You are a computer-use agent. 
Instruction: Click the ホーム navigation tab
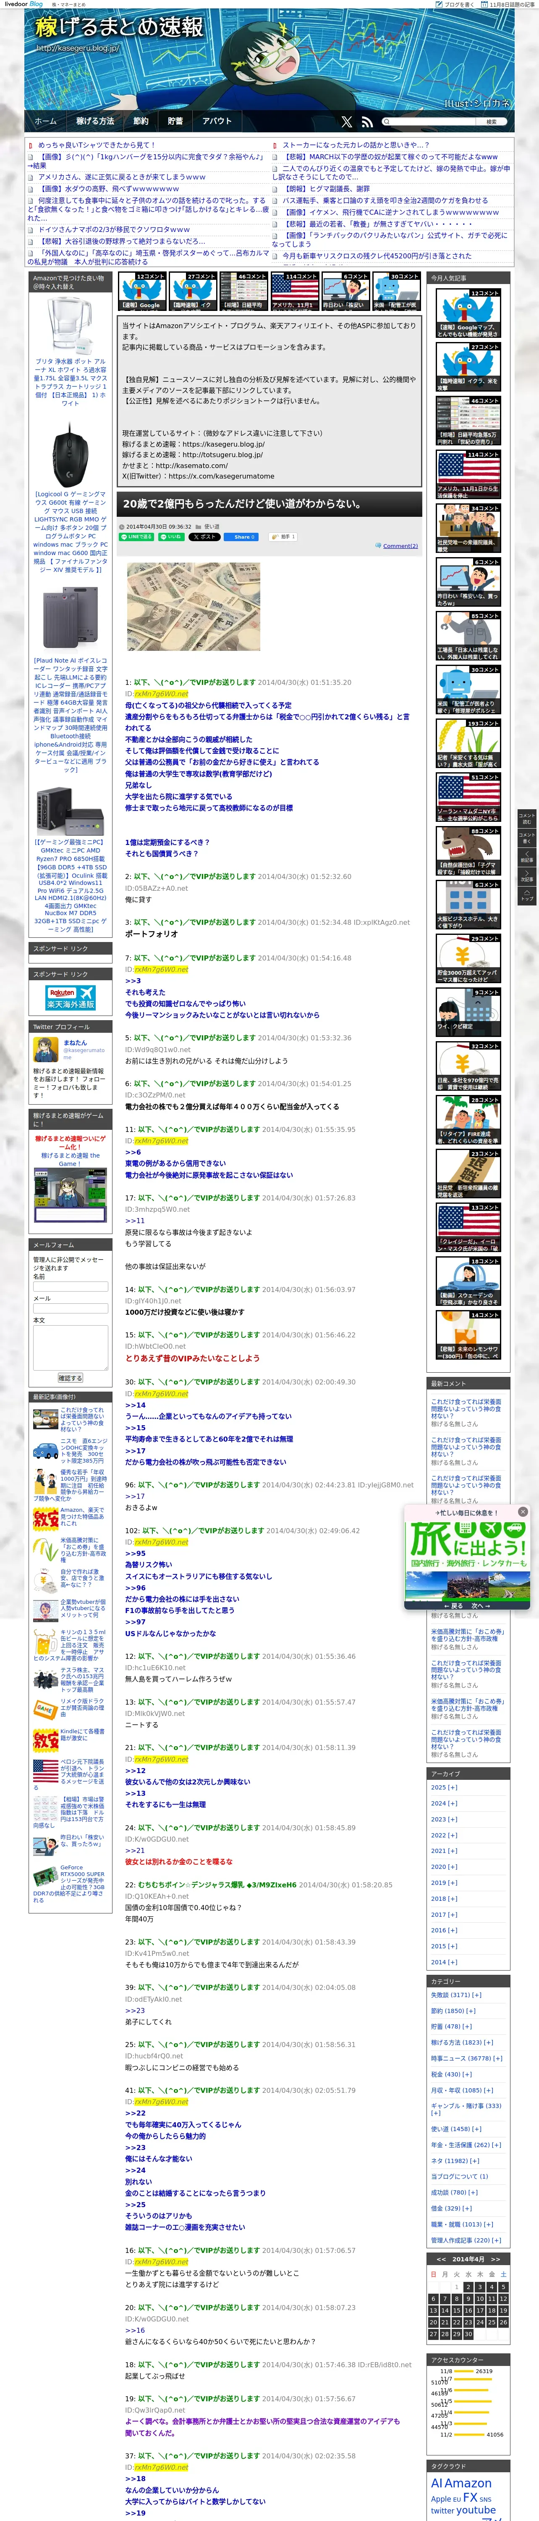click(x=45, y=121)
